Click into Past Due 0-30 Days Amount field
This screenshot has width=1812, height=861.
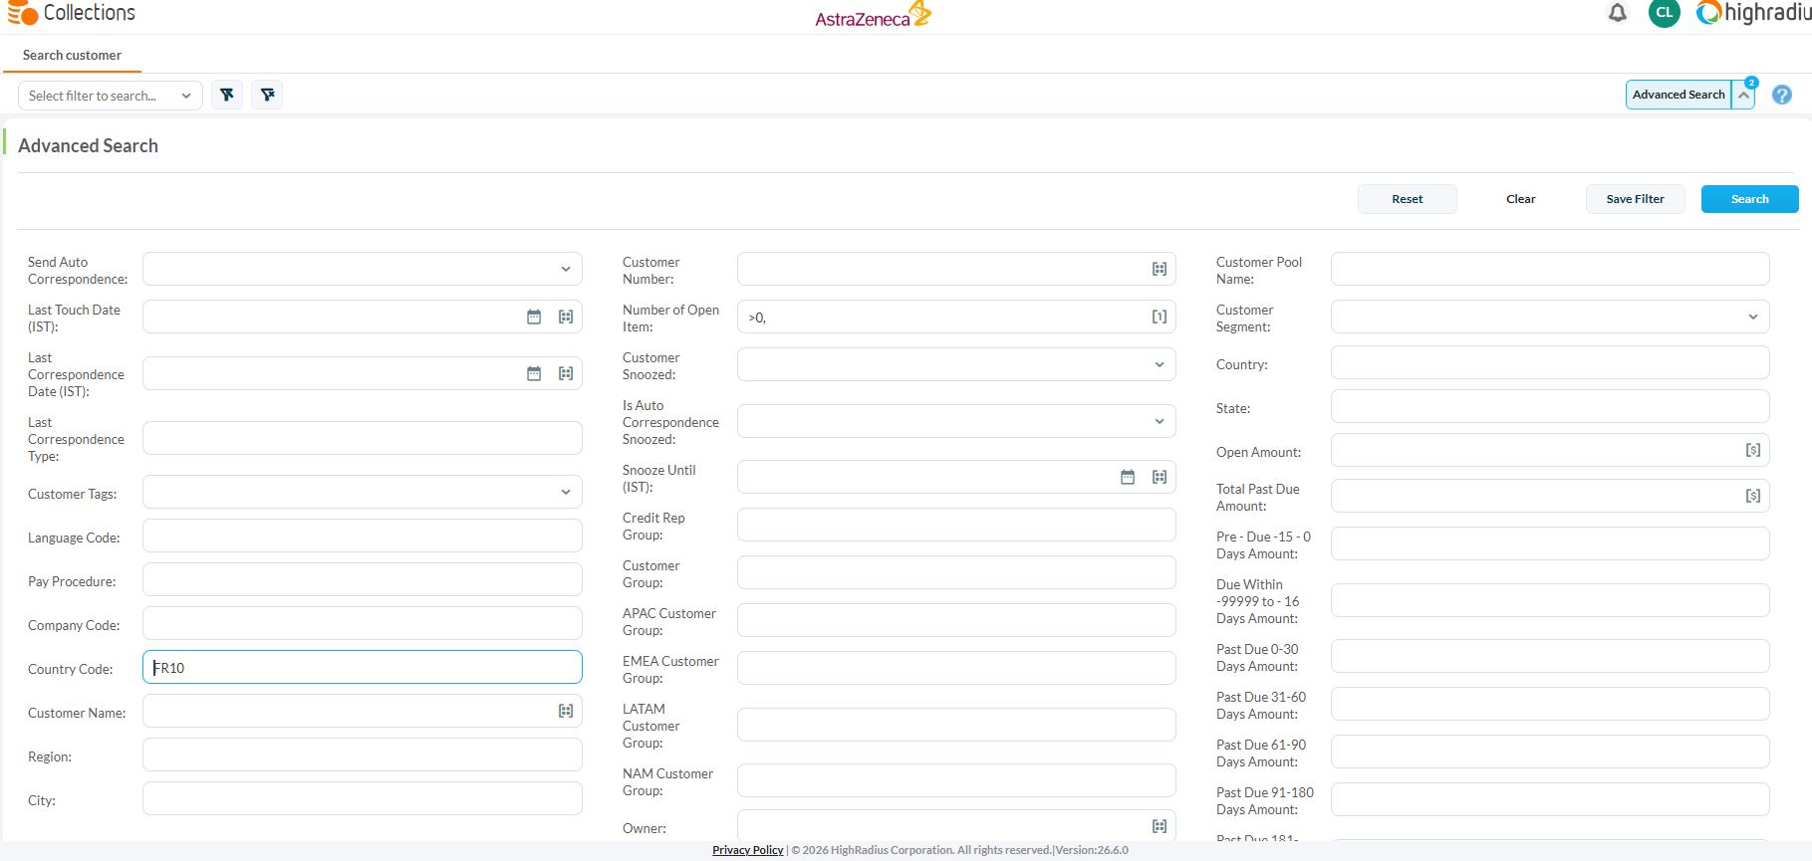pos(1550,656)
